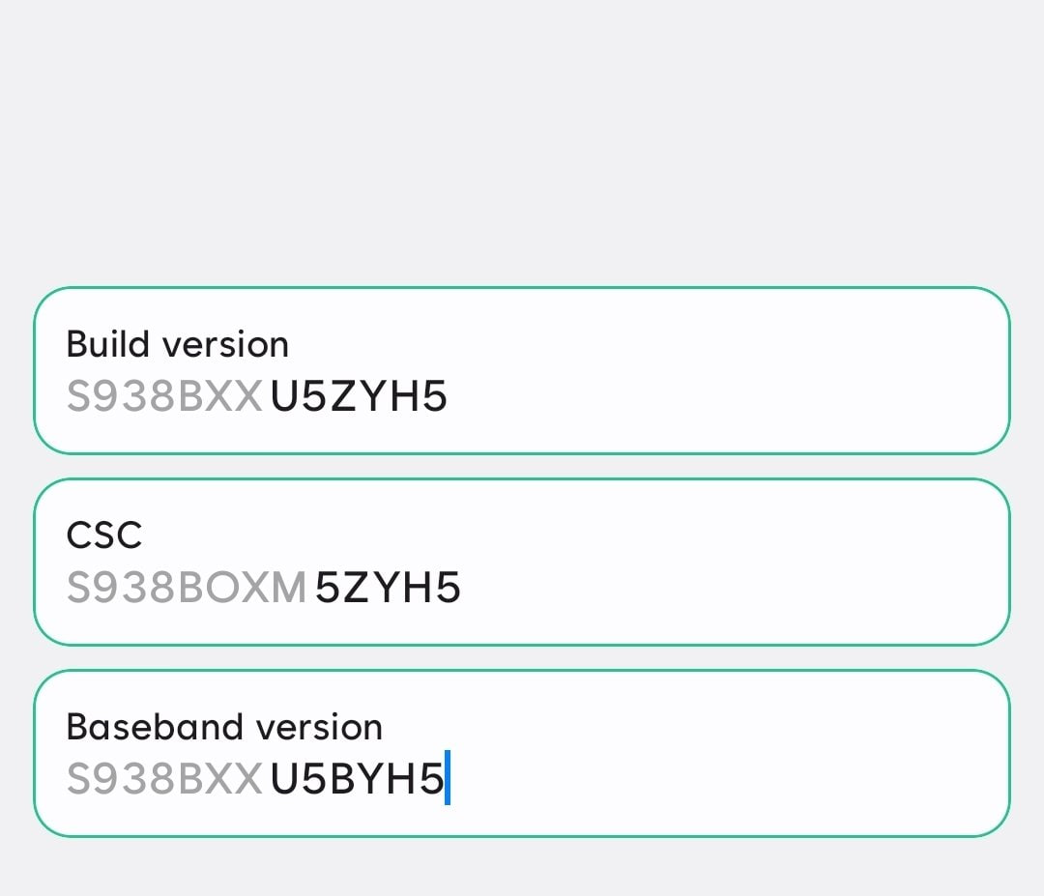Place cursor after U5ZYH5 in Build version

coord(454,395)
